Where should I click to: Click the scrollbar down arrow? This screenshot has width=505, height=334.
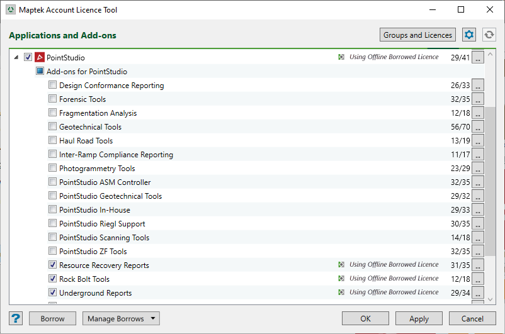point(490,299)
